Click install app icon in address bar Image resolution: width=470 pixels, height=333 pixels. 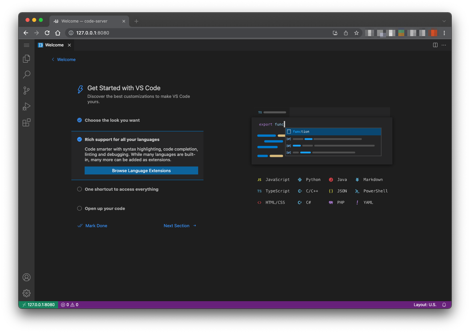tap(335, 33)
